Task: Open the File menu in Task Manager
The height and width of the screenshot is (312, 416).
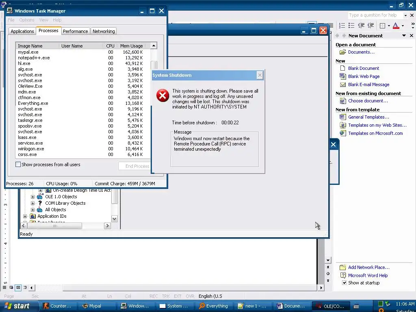Action: (x=11, y=20)
